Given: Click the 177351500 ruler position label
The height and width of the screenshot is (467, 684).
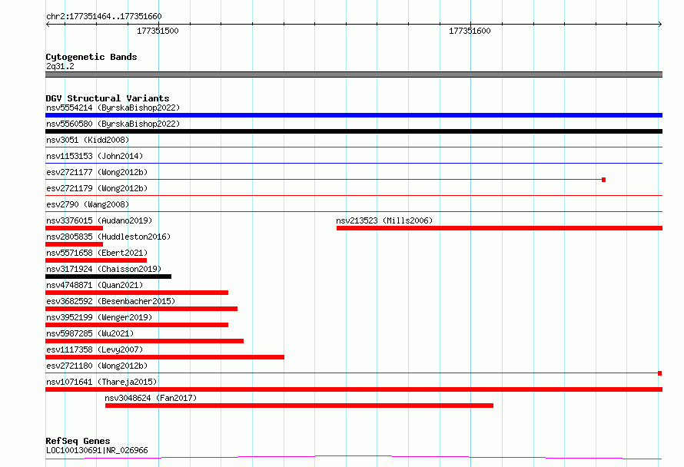Looking at the screenshot, I should coord(158,31).
